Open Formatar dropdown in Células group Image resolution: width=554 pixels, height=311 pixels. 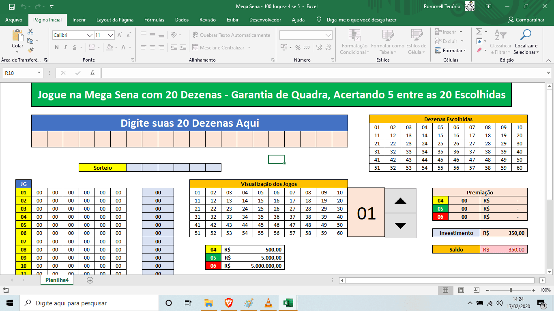(x=451, y=51)
